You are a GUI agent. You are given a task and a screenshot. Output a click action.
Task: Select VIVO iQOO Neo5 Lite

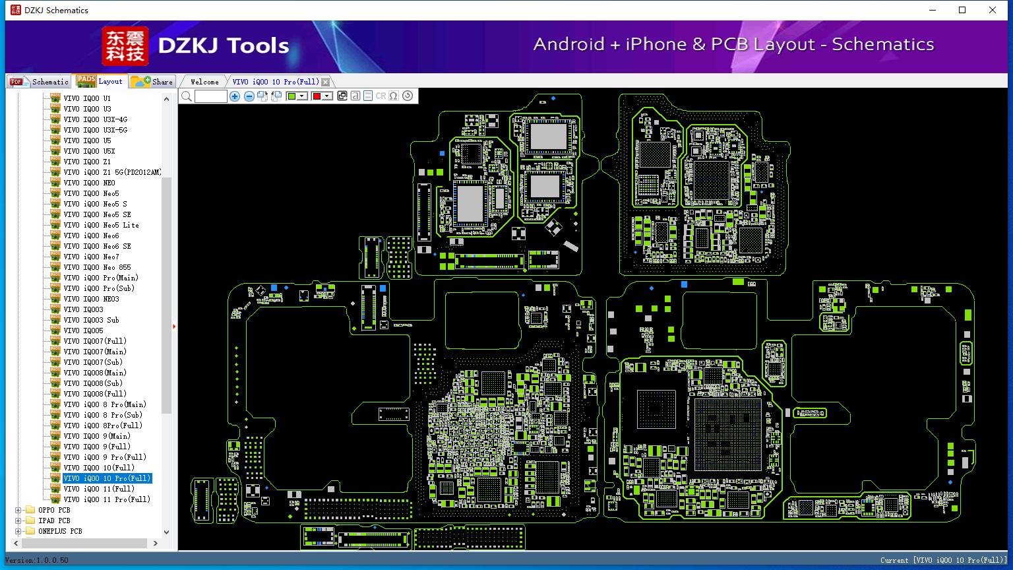102,225
